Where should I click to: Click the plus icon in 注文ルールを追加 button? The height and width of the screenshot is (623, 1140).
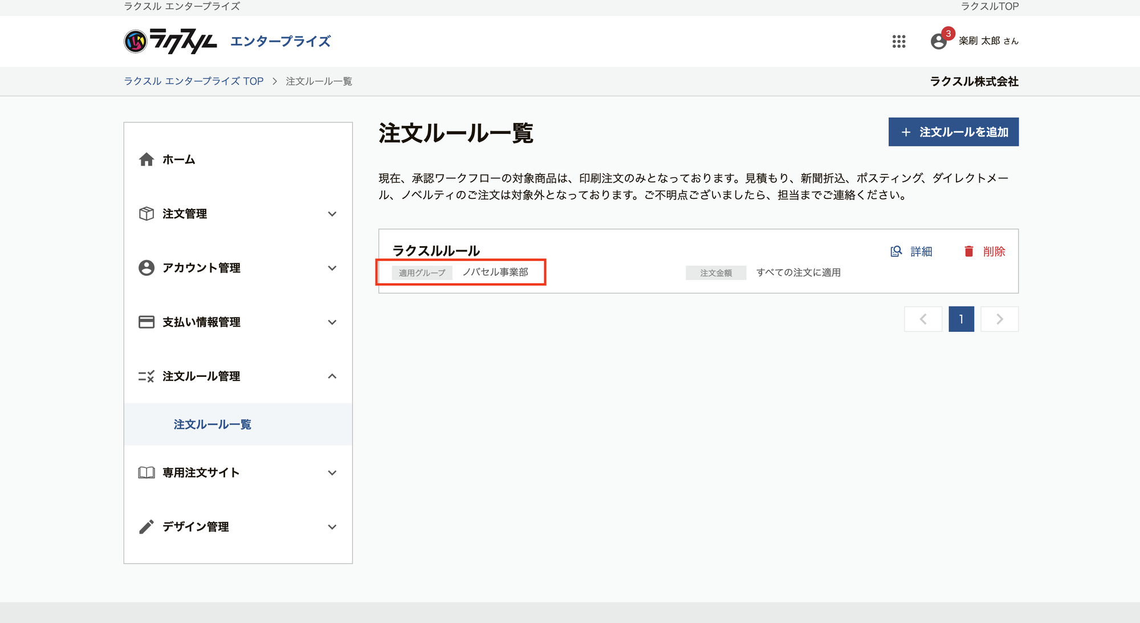pyautogui.click(x=906, y=132)
